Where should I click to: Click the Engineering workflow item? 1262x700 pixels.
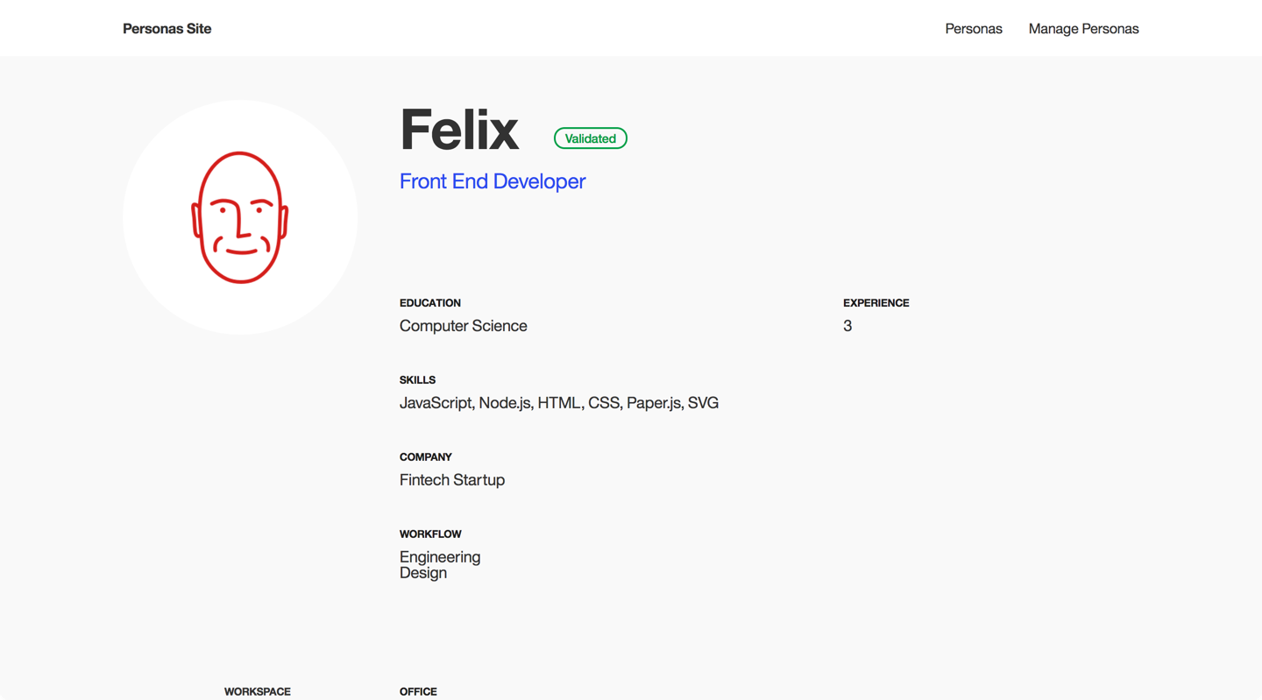tap(439, 557)
